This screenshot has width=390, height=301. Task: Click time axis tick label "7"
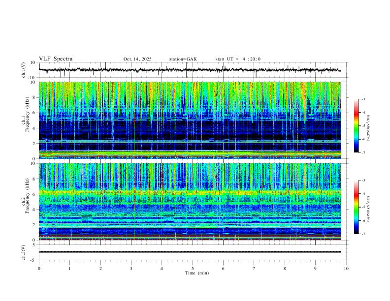(x=254, y=269)
